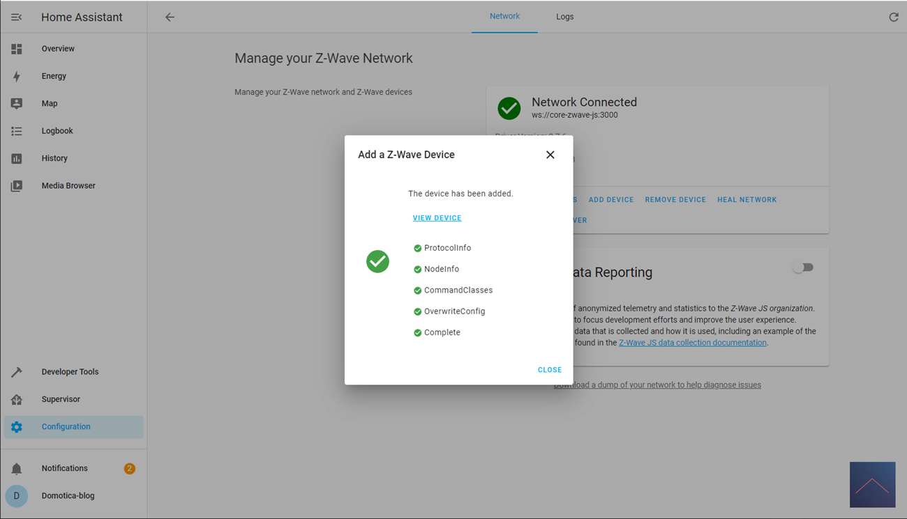Open Media Browser in the sidebar

pyautogui.click(x=73, y=186)
